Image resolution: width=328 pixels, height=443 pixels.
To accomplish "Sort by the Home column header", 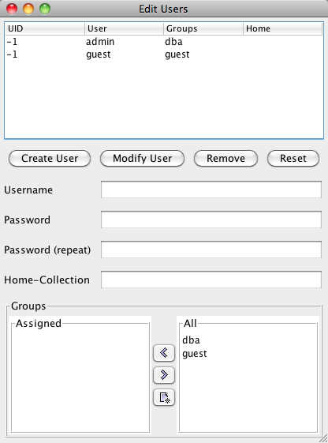I will pyautogui.click(x=282, y=28).
